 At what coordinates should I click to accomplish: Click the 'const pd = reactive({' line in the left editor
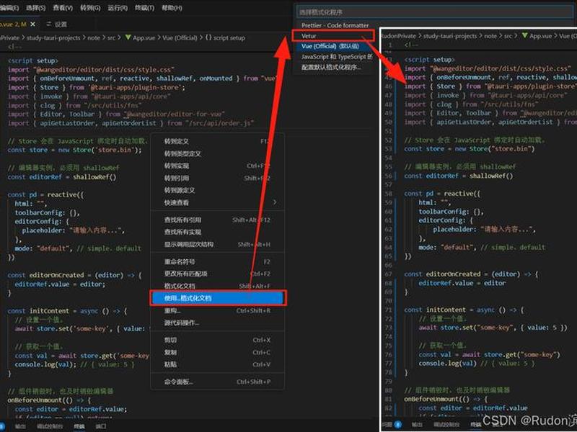[x=45, y=194]
